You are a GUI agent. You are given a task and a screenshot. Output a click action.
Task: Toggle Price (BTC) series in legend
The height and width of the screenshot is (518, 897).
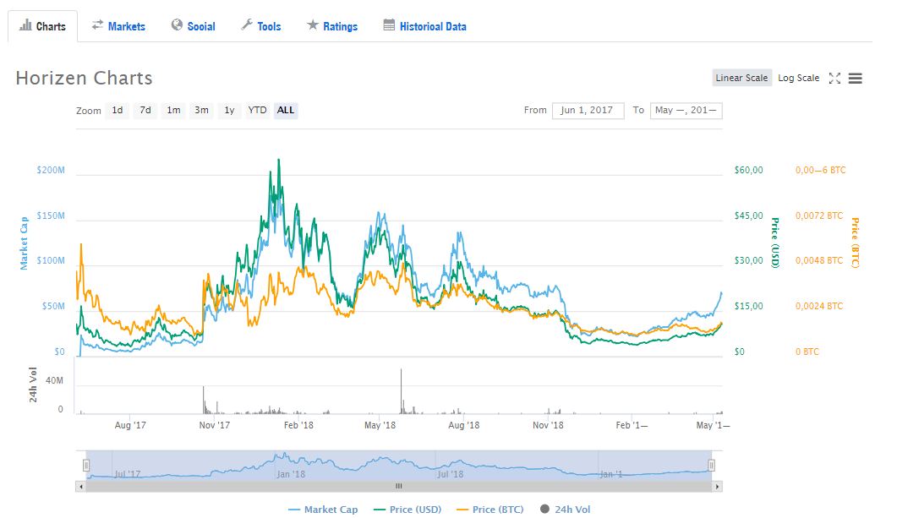[490, 510]
